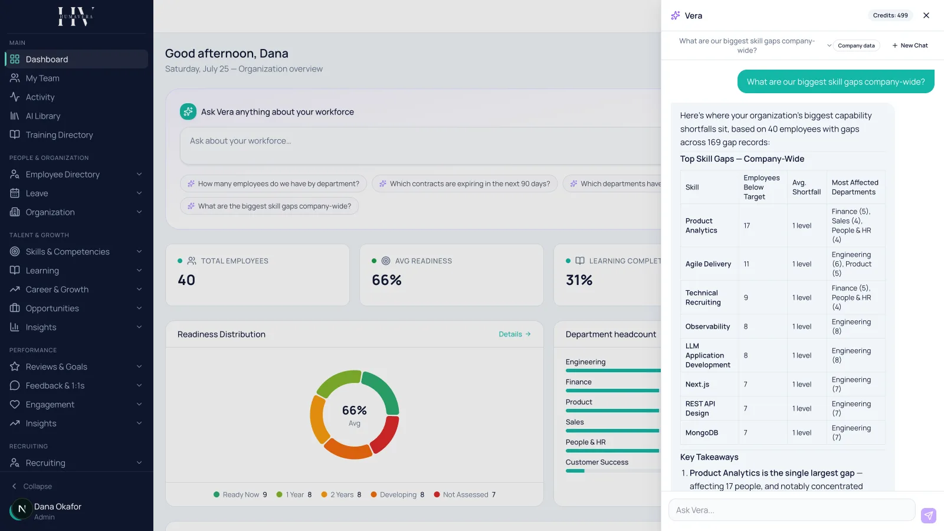Click the My Team people icon
This screenshot has height=531, width=944.
[x=15, y=78]
